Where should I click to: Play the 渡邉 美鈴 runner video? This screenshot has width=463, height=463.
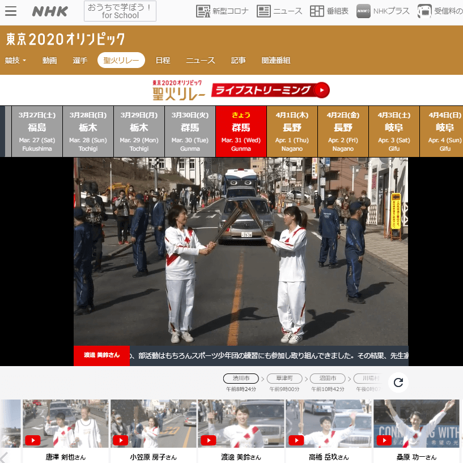[x=209, y=440]
